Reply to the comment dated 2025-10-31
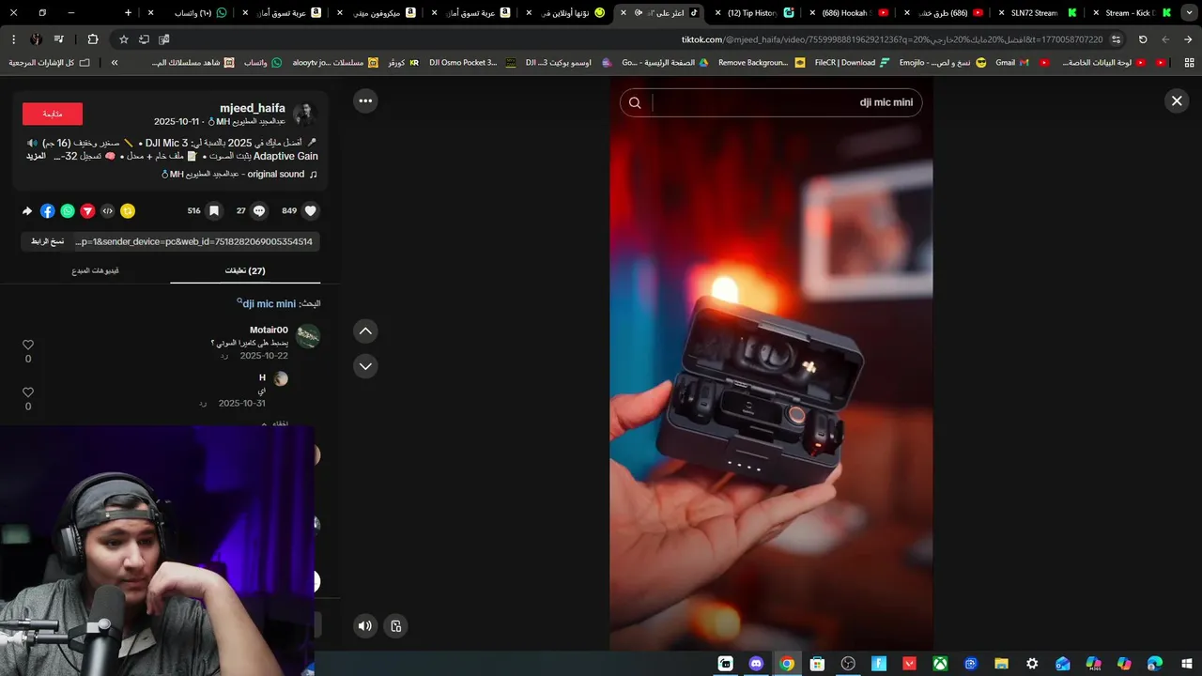The width and height of the screenshot is (1202, 676). point(203,404)
